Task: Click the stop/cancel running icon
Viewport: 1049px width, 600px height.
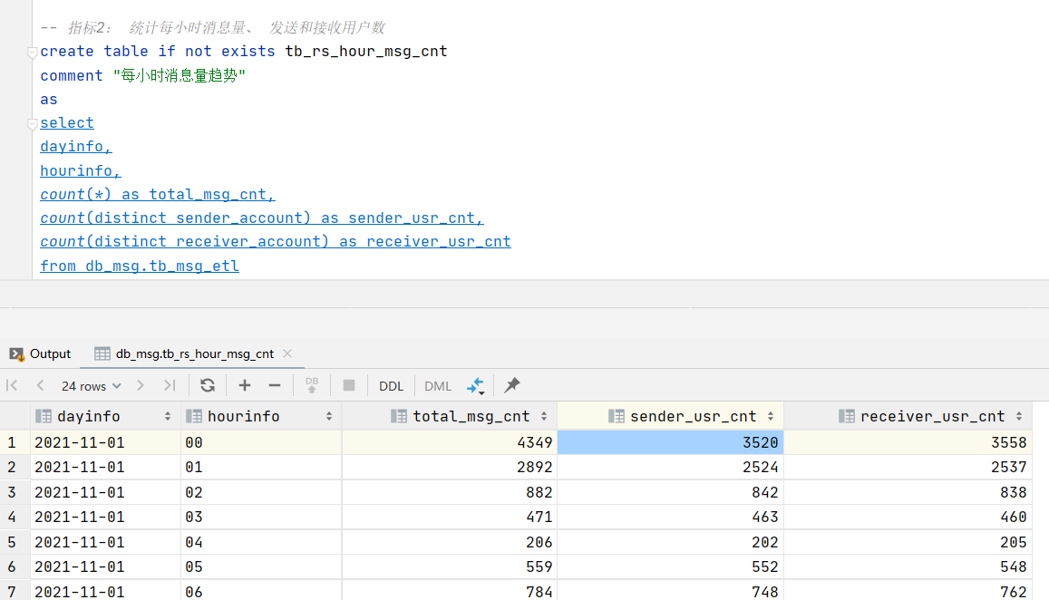Action: pyautogui.click(x=348, y=385)
